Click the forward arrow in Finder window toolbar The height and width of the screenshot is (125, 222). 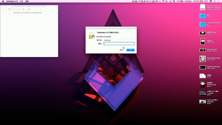(6, 9)
